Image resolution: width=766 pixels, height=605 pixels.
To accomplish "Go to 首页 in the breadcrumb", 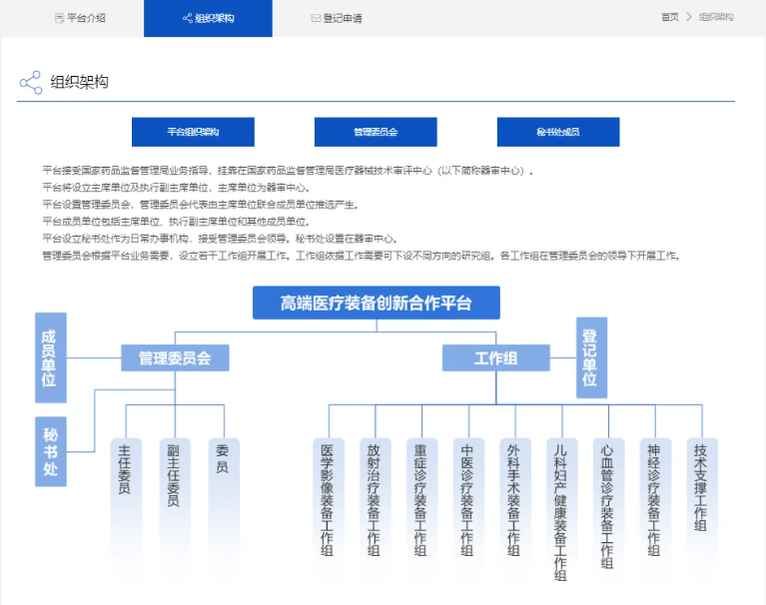I will [x=670, y=17].
